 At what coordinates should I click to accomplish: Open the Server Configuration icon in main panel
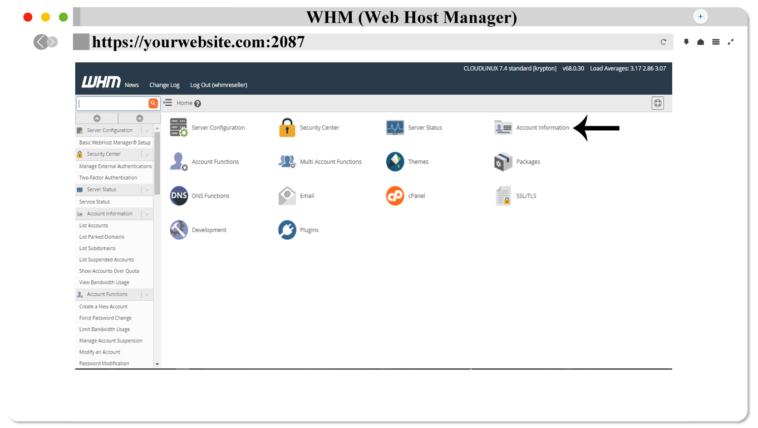click(179, 127)
